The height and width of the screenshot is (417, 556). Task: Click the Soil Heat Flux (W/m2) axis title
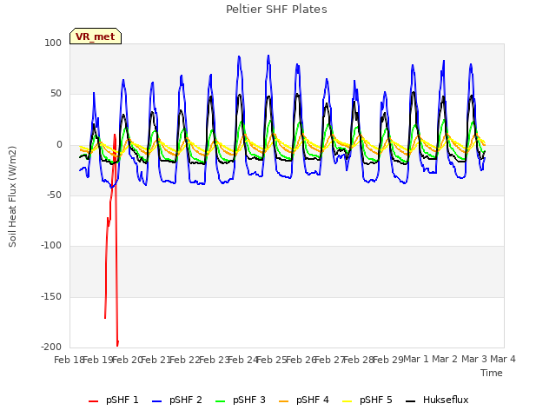point(12,196)
